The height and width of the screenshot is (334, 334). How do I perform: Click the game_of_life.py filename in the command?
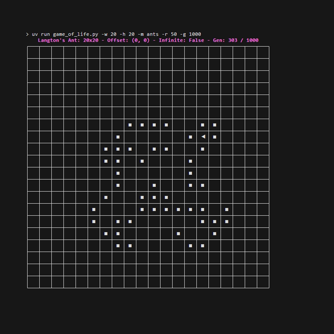(x=74, y=34)
